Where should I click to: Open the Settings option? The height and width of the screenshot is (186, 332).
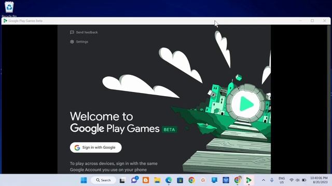coord(79,42)
